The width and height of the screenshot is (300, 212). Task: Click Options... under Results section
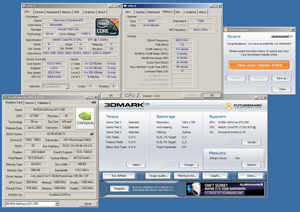point(252,165)
